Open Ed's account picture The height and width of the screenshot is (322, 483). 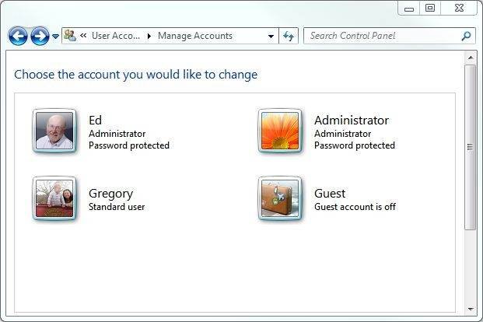tap(54, 130)
